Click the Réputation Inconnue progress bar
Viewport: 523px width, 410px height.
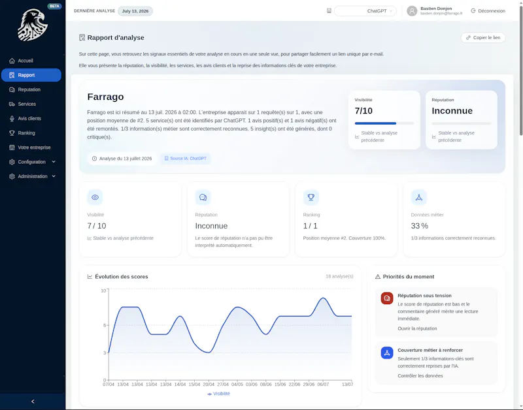coord(462,123)
